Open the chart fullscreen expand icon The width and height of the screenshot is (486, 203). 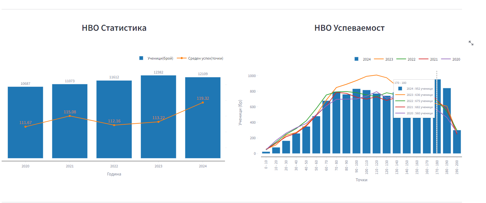tap(471, 43)
